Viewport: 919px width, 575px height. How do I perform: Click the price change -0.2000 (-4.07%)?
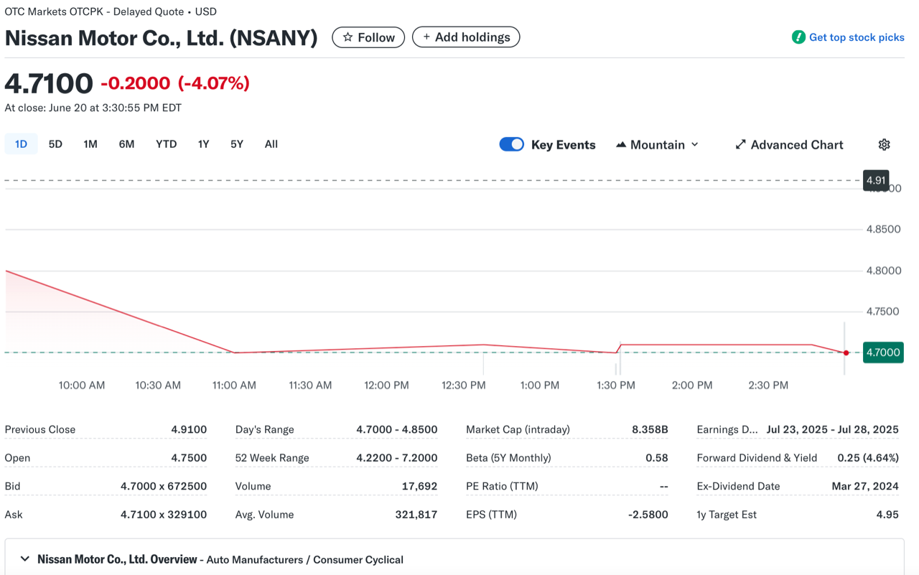(x=175, y=83)
